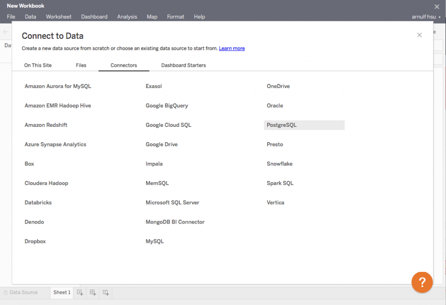Open help via the orange question mark icon
Screen dimensions: 446x305
coord(422,282)
